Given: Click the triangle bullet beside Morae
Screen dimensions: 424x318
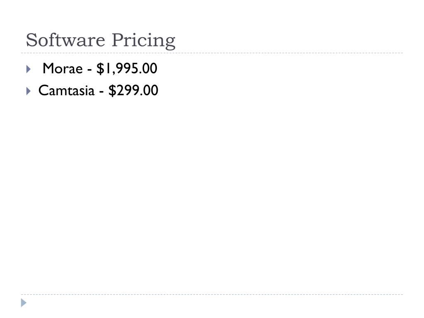Looking at the screenshot, I should [29, 69].
